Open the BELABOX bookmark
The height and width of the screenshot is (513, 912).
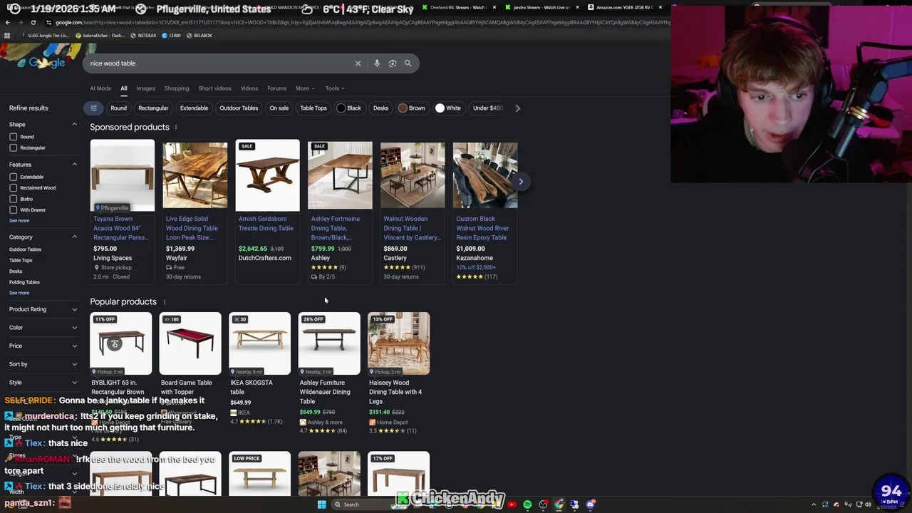coord(199,36)
